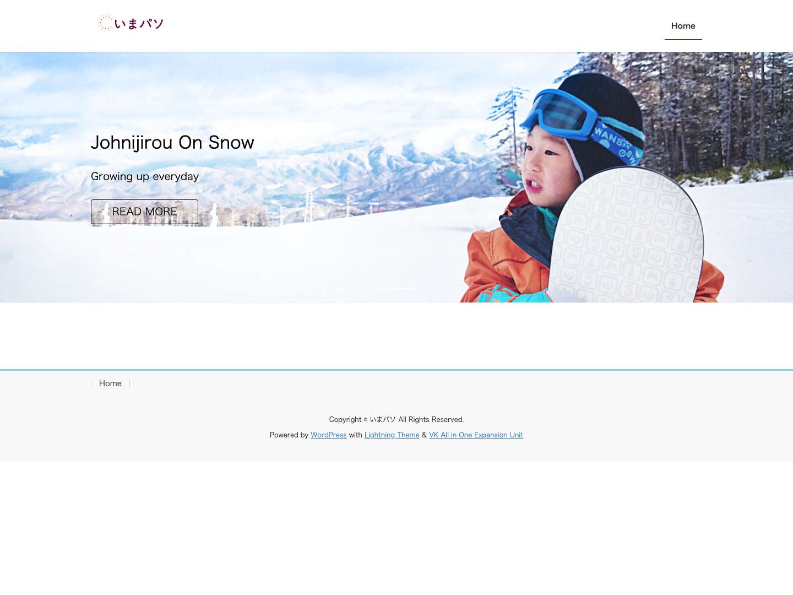The width and height of the screenshot is (793, 595).
Task: Click the Powered by text in footer
Action: (x=289, y=435)
